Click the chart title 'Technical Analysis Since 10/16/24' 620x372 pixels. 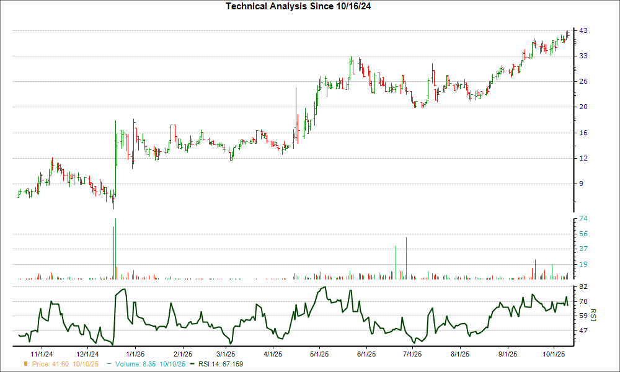[x=302, y=6]
